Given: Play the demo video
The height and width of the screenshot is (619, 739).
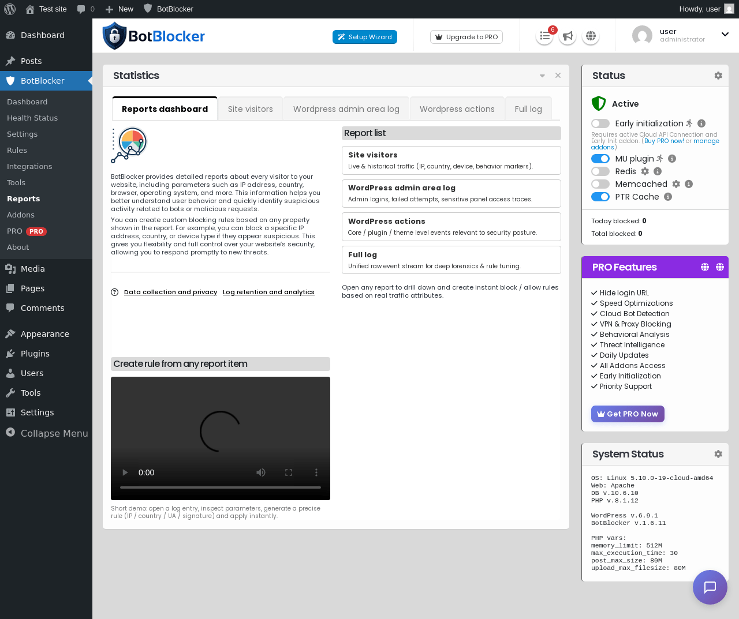Looking at the screenshot, I should [x=125, y=472].
